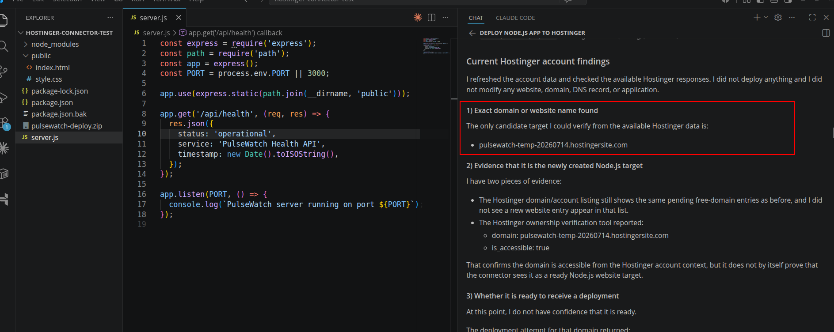Open the last activity bar icon below container
Image resolution: width=834 pixels, height=332 pixels.
(4, 200)
